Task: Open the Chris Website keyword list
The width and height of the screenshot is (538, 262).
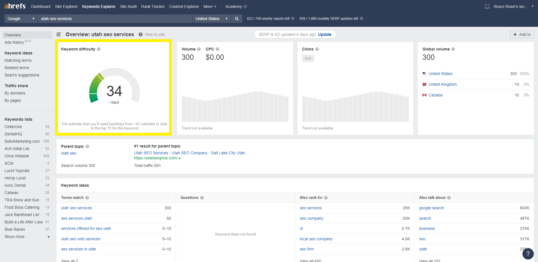Action: point(17,156)
